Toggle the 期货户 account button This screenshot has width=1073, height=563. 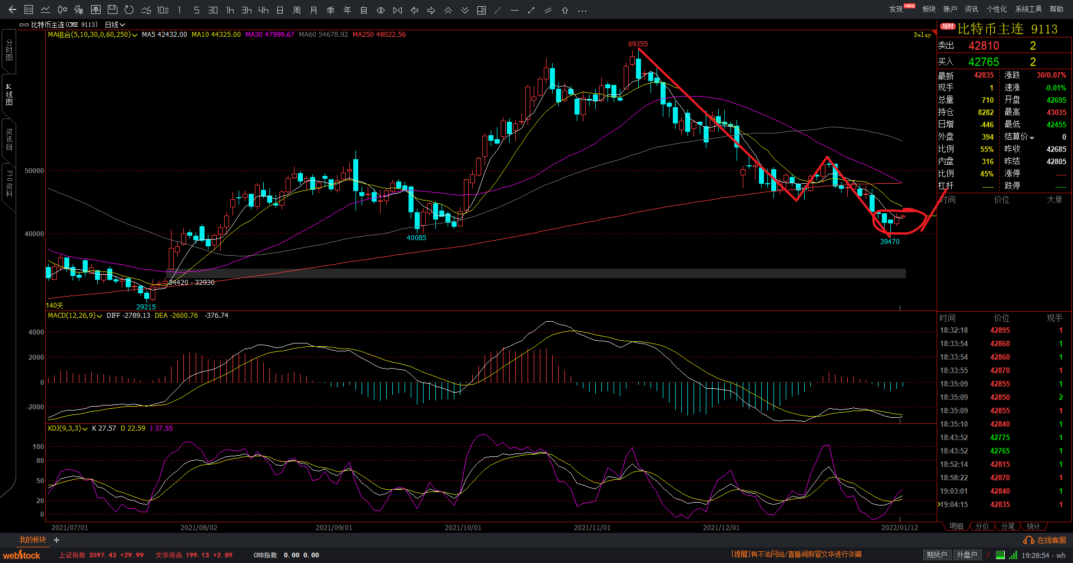click(937, 555)
